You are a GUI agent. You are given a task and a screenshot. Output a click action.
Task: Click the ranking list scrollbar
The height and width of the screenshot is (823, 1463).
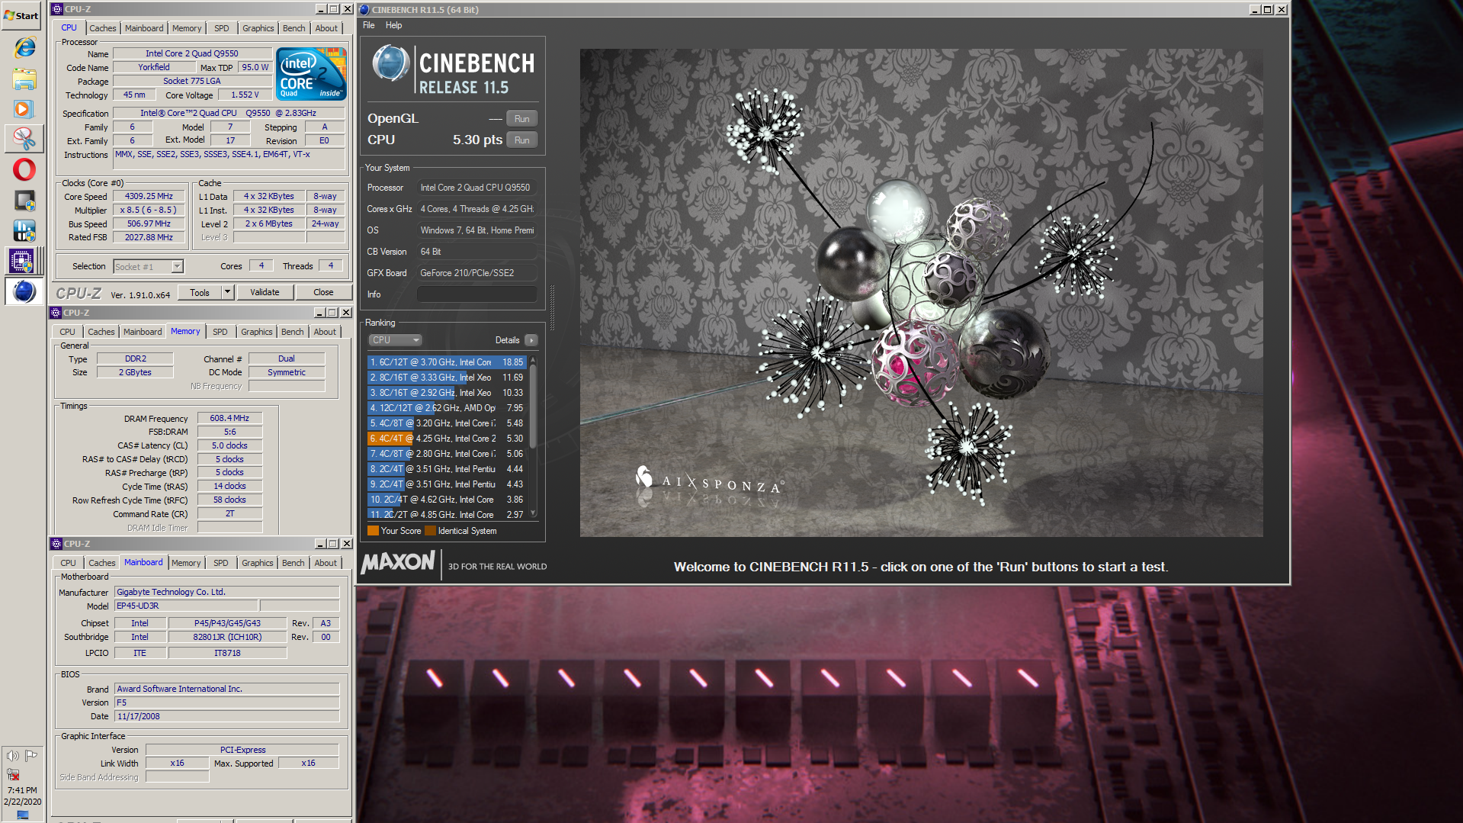(532, 407)
